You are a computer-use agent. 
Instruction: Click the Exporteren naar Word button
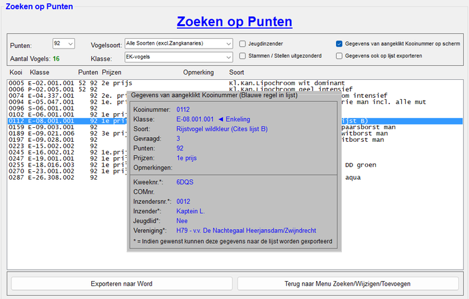coord(121,284)
